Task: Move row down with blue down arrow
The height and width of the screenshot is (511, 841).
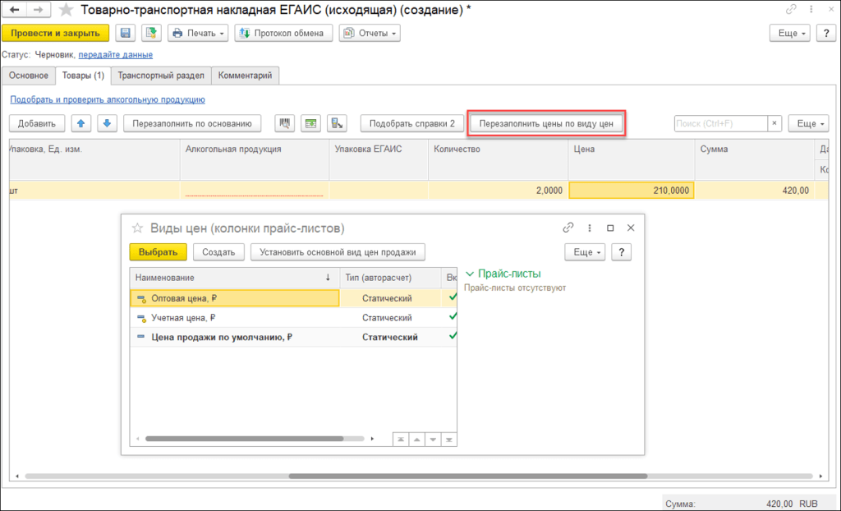Action: click(x=106, y=123)
